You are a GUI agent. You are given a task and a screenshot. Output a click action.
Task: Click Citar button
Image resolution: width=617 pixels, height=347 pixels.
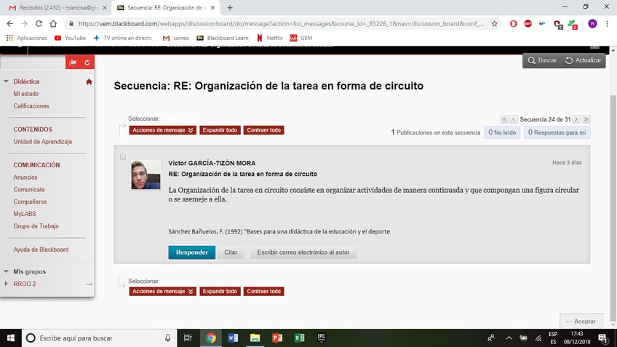tap(231, 252)
